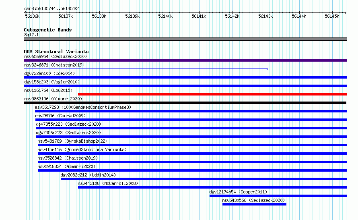Click the esv3617293 blue variant bar
358x220 pixels.
tap(191, 111)
